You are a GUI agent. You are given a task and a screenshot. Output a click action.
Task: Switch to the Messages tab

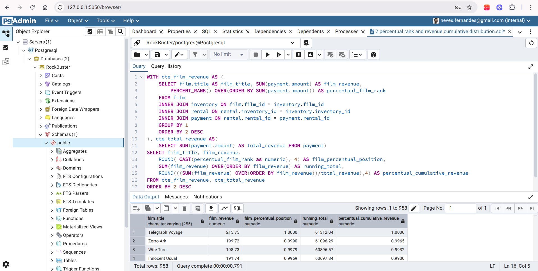coord(176,197)
